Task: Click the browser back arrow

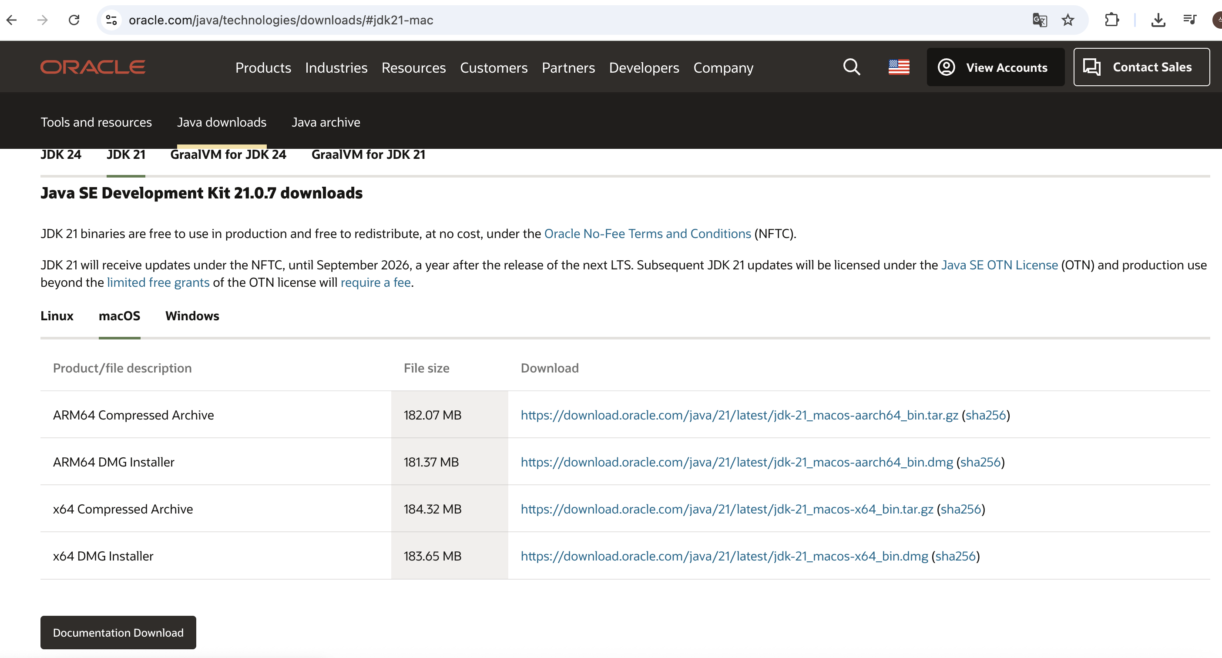Action: point(12,20)
